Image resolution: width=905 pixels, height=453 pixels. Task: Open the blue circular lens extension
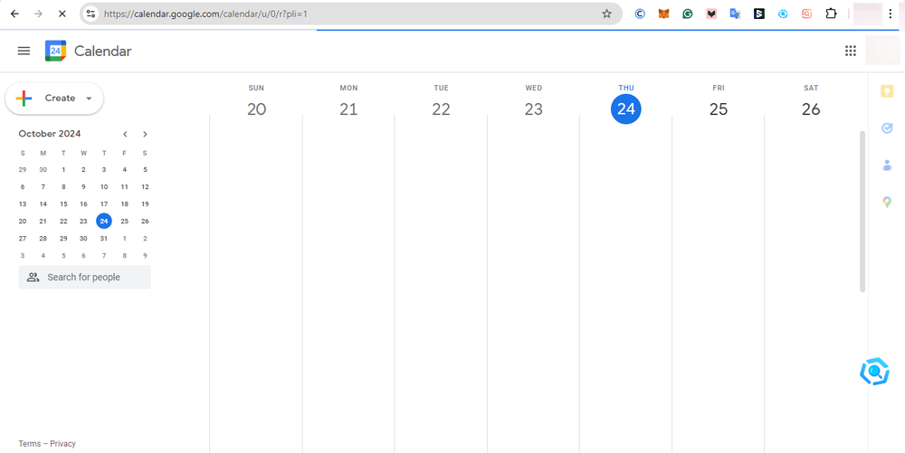click(783, 14)
